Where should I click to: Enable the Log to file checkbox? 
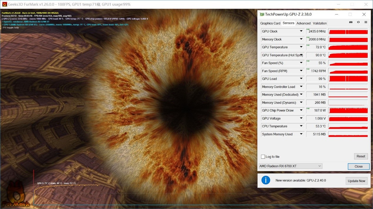point(263,157)
